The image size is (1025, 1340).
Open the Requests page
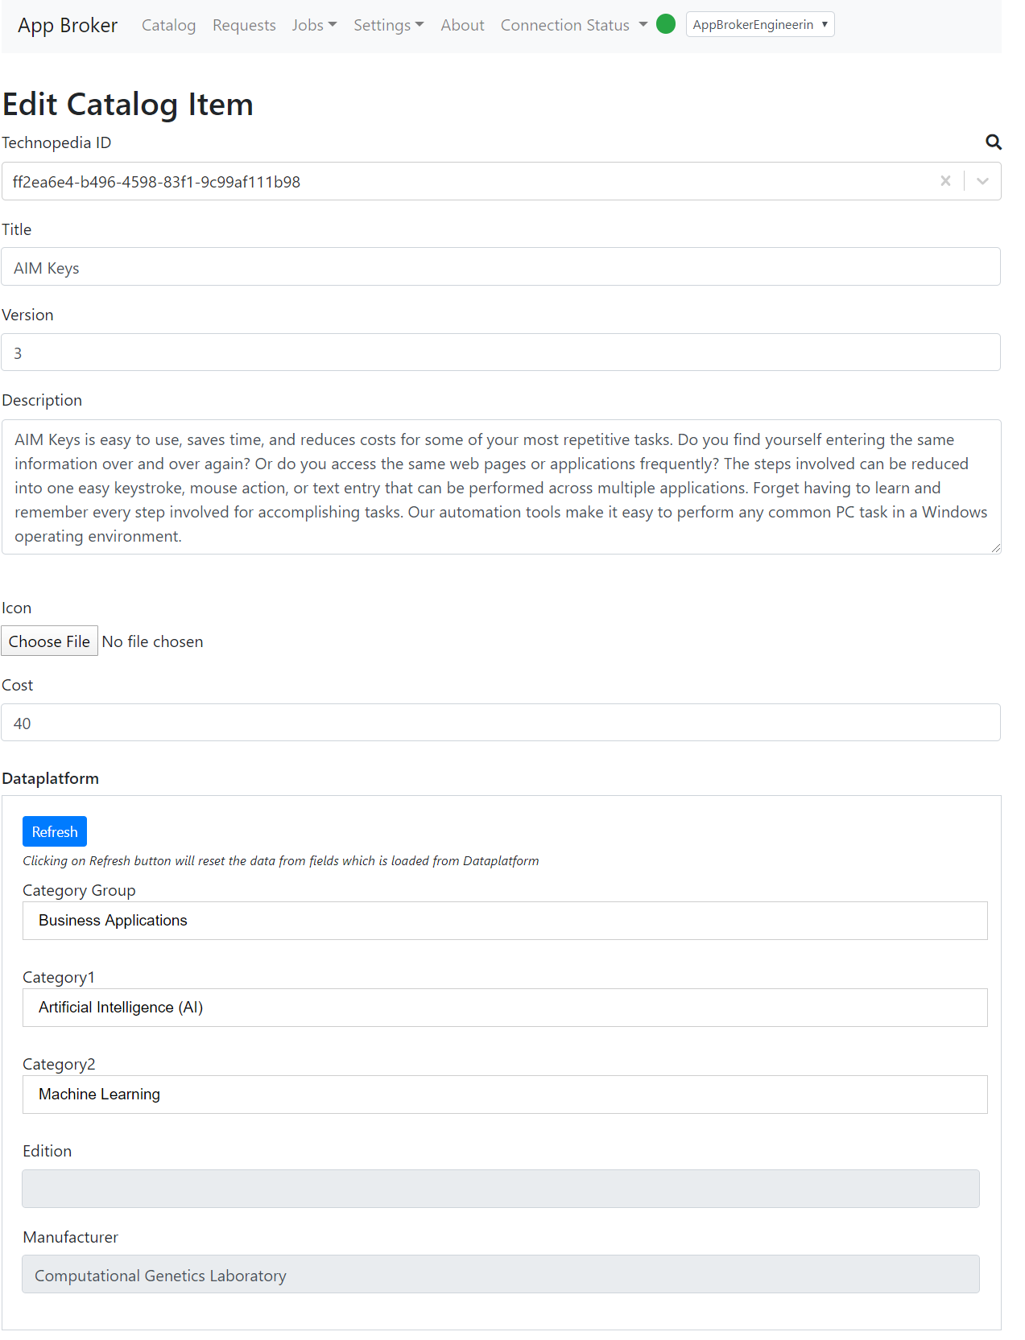(244, 25)
